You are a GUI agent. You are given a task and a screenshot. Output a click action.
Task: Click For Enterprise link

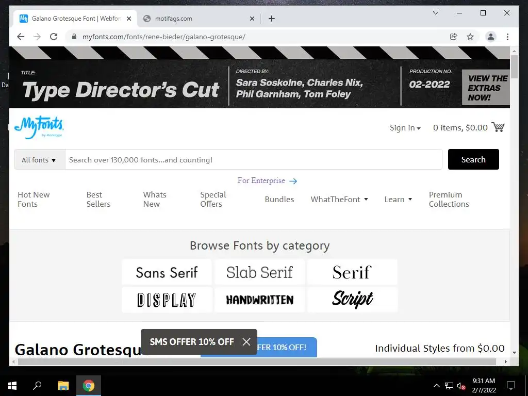(x=261, y=180)
